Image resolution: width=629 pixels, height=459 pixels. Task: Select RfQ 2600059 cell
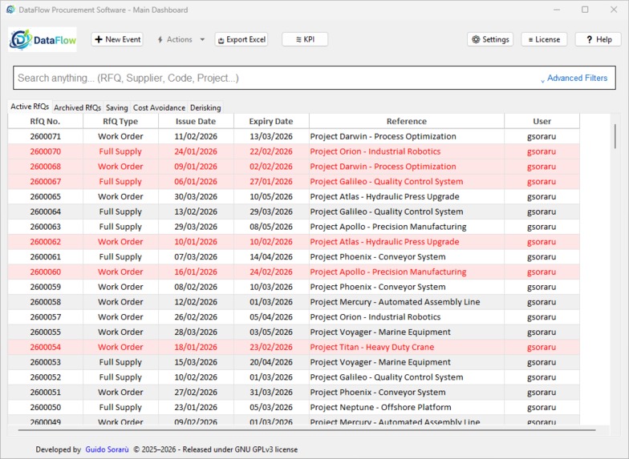click(x=45, y=287)
